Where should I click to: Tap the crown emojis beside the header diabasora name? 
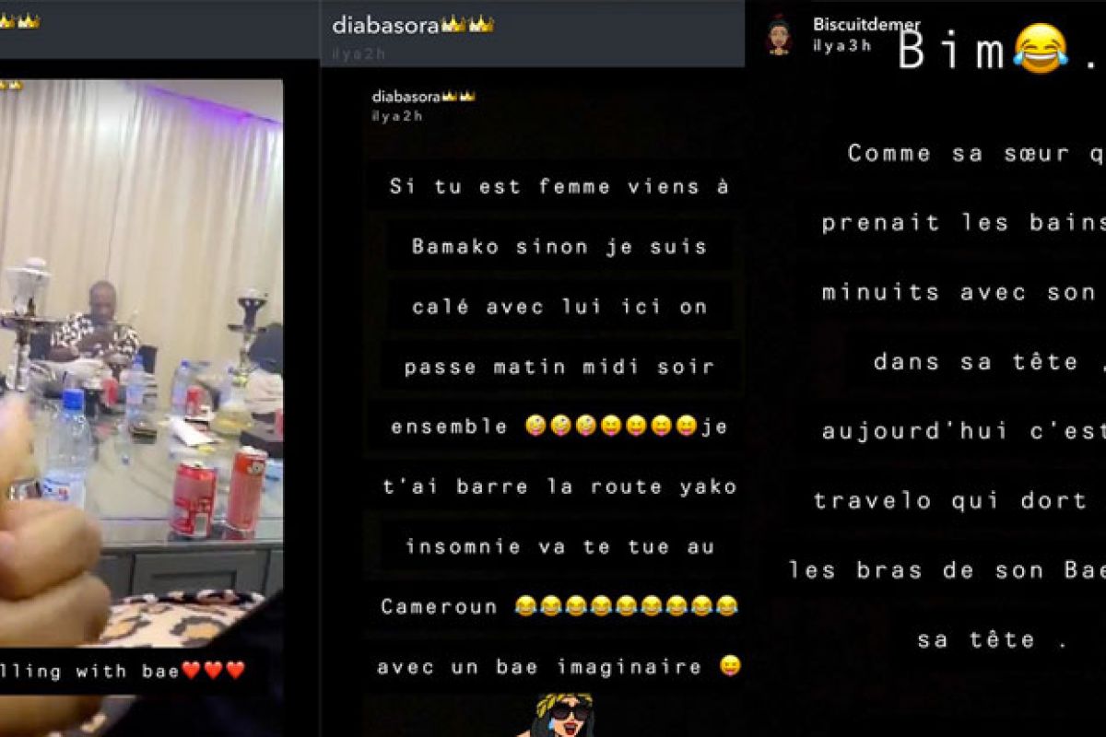point(467,25)
